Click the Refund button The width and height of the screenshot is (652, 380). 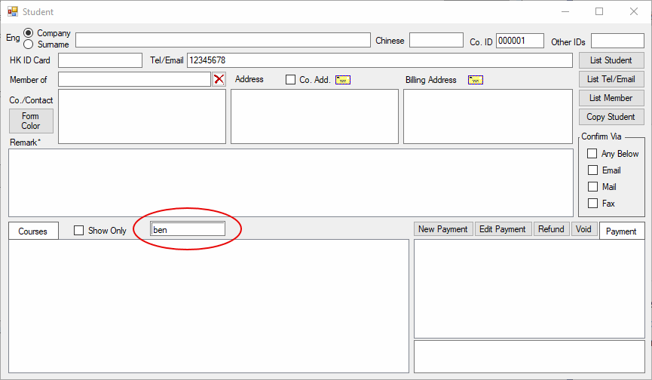[x=551, y=229]
